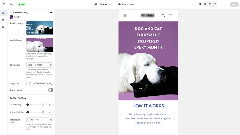
Task: Open the cart icon in store preview
Action: (170, 16)
